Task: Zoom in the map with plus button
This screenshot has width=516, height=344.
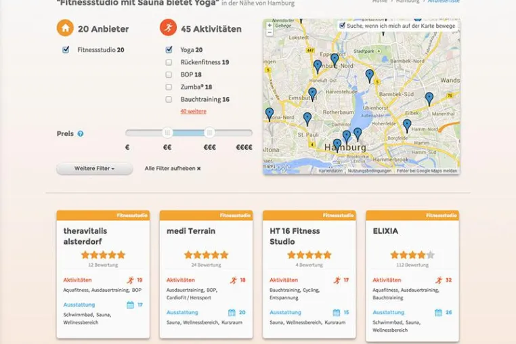Action: tap(270, 25)
